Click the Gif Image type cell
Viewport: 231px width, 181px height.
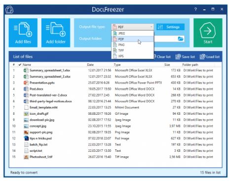click(121, 114)
